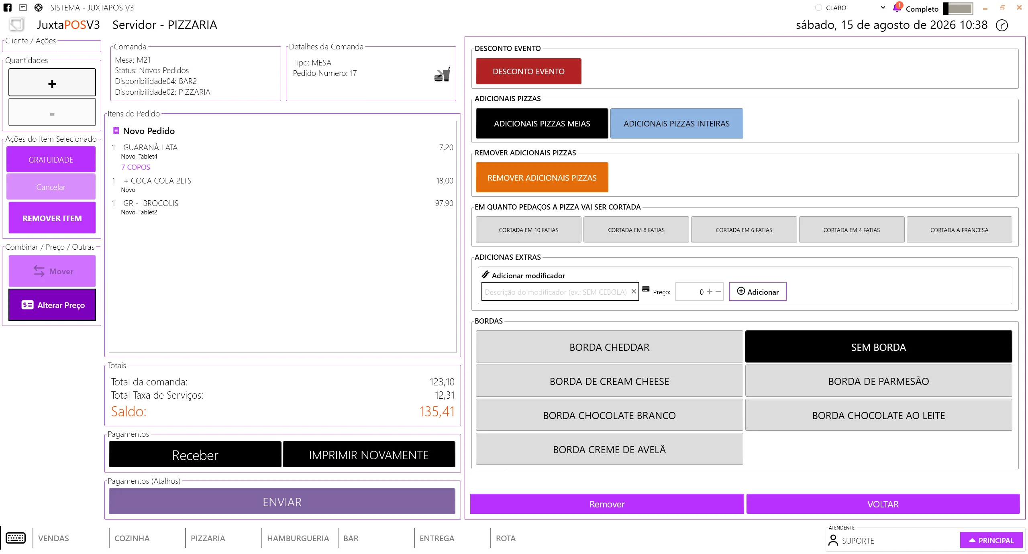The width and height of the screenshot is (1028, 554).
Task: Increase the modifier price with plus
Action: click(710, 292)
